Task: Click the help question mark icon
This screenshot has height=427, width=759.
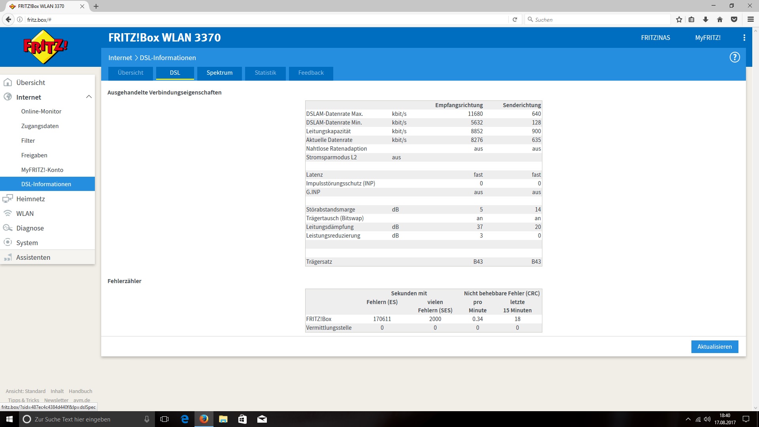Action: (x=734, y=57)
